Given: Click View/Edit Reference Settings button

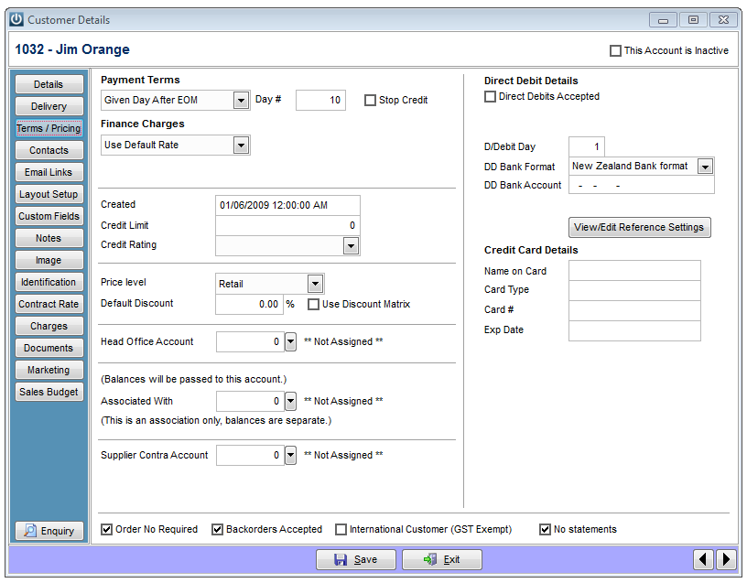Looking at the screenshot, I should click(x=639, y=227).
